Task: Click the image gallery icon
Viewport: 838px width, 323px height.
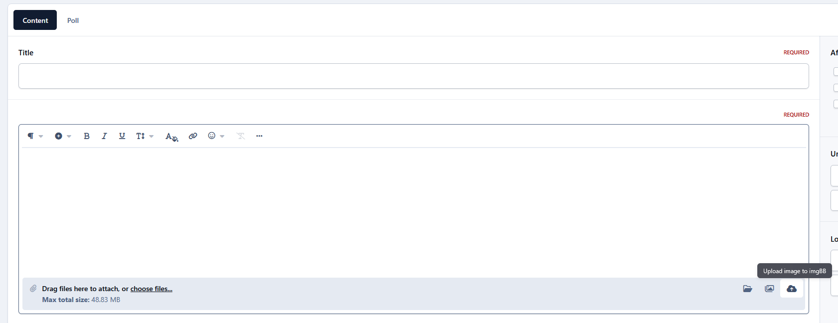Action: point(769,289)
